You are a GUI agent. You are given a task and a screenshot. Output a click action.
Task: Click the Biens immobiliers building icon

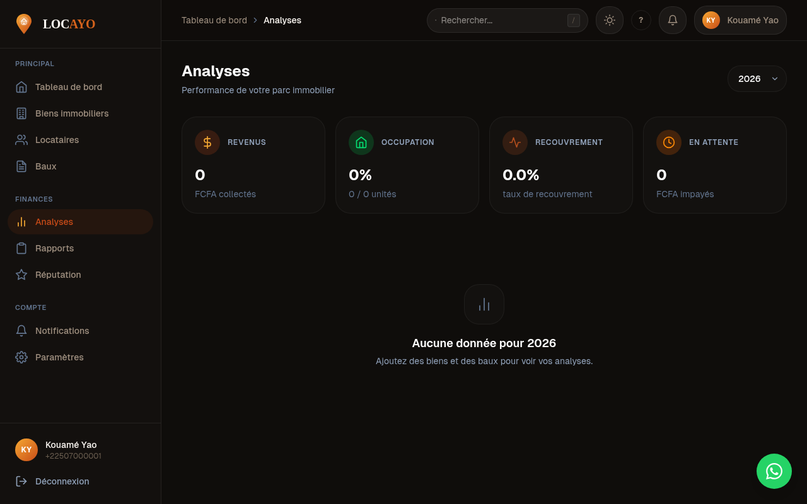coord(21,113)
